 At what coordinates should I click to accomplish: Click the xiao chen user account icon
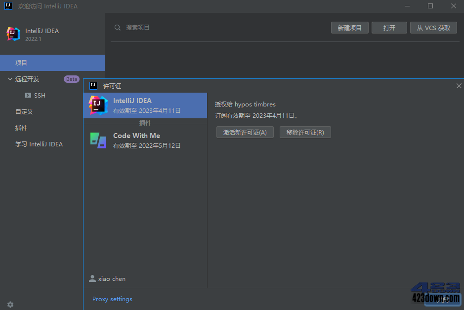click(92, 278)
